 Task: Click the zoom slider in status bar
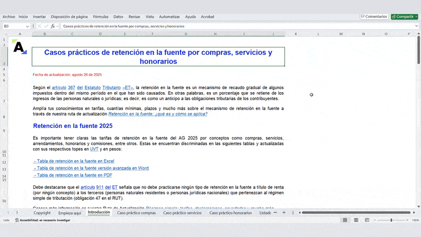pos(391,220)
